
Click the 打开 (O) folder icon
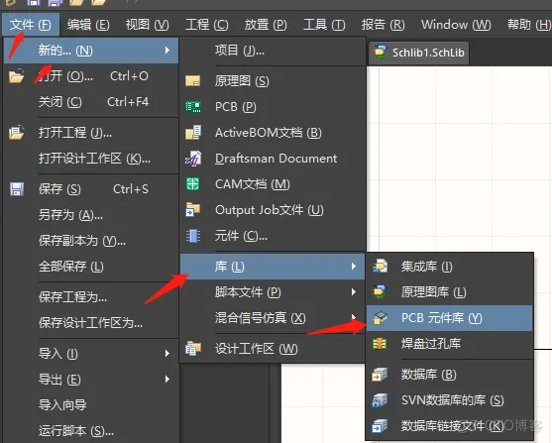coord(16,76)
